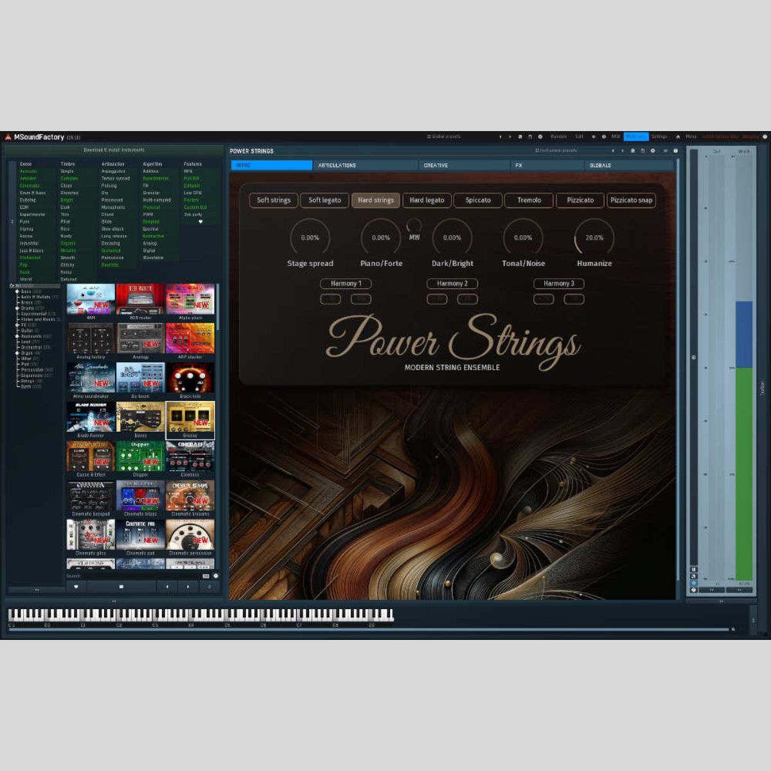Click instrument preset gear icon
This screenshot has width=771, height=771.
click(653, 151)
